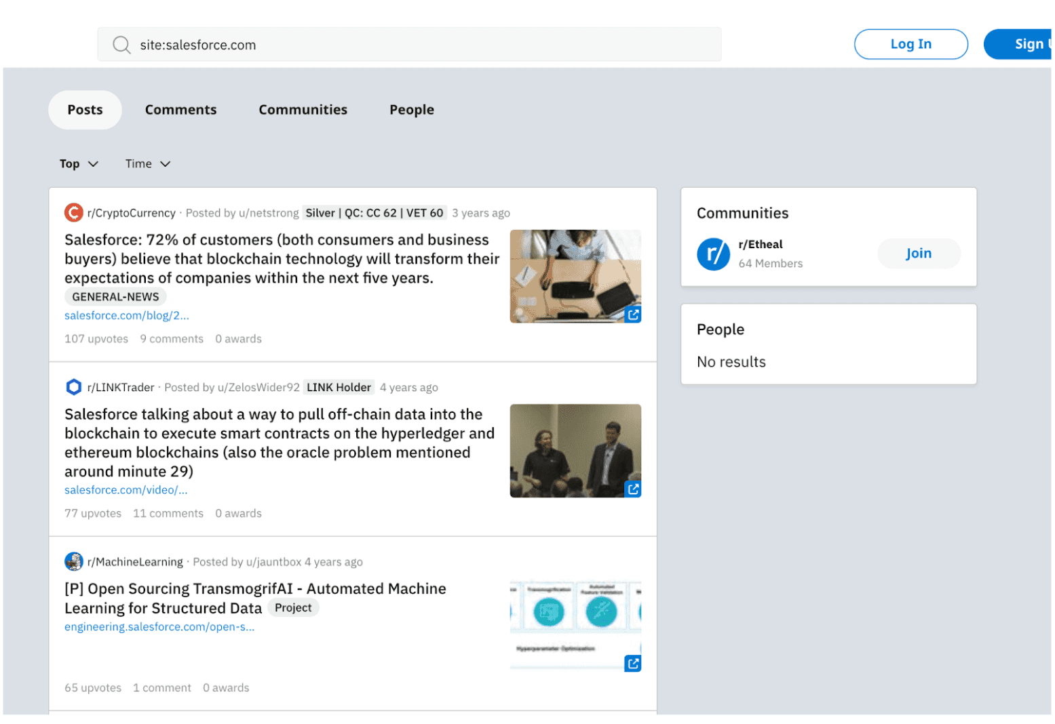Expand the Top sort dropdown
Image resolution: width=1055 pixels, height=724 pixels.
tap(79, 164)
